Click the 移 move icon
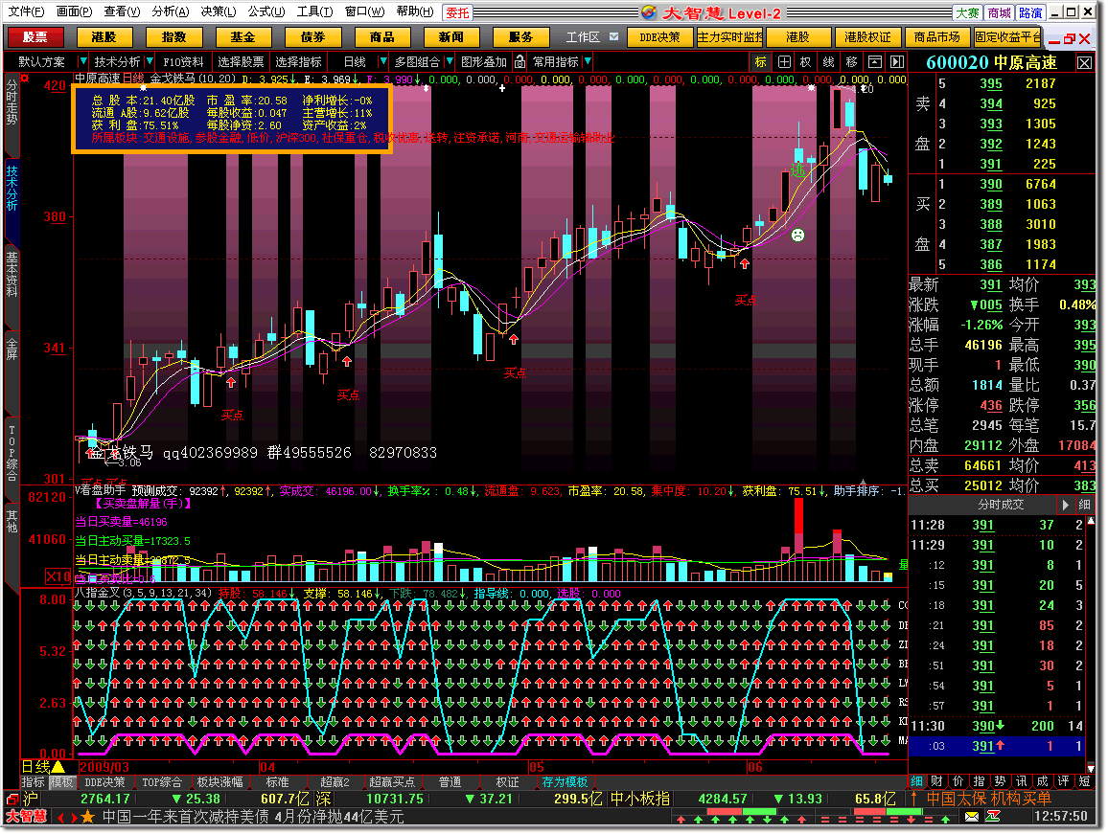1108x834 pixels. tap(851, 62)
